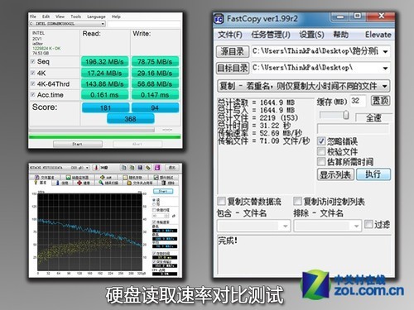This screenshot has width=414, height=310.
Task: Click the 执行 execute button
Action: coord(373,174)
